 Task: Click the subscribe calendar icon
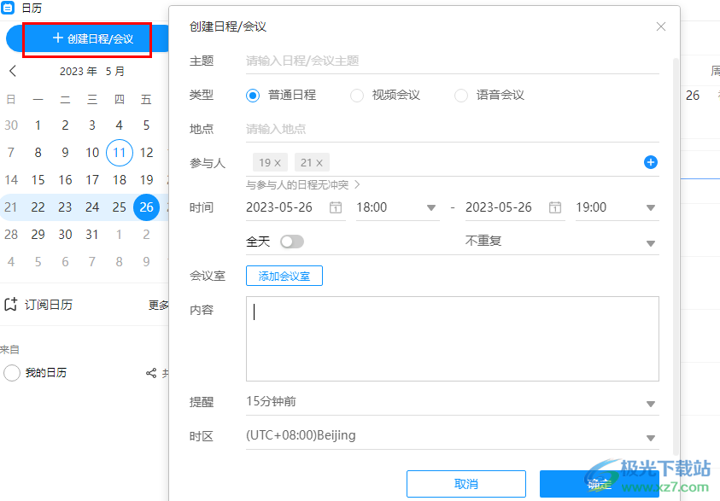[11, 305]
